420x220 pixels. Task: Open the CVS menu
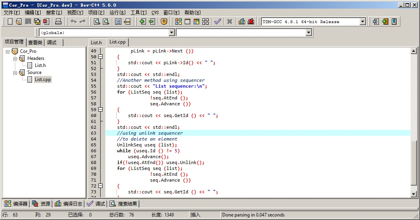pos(155,13)
